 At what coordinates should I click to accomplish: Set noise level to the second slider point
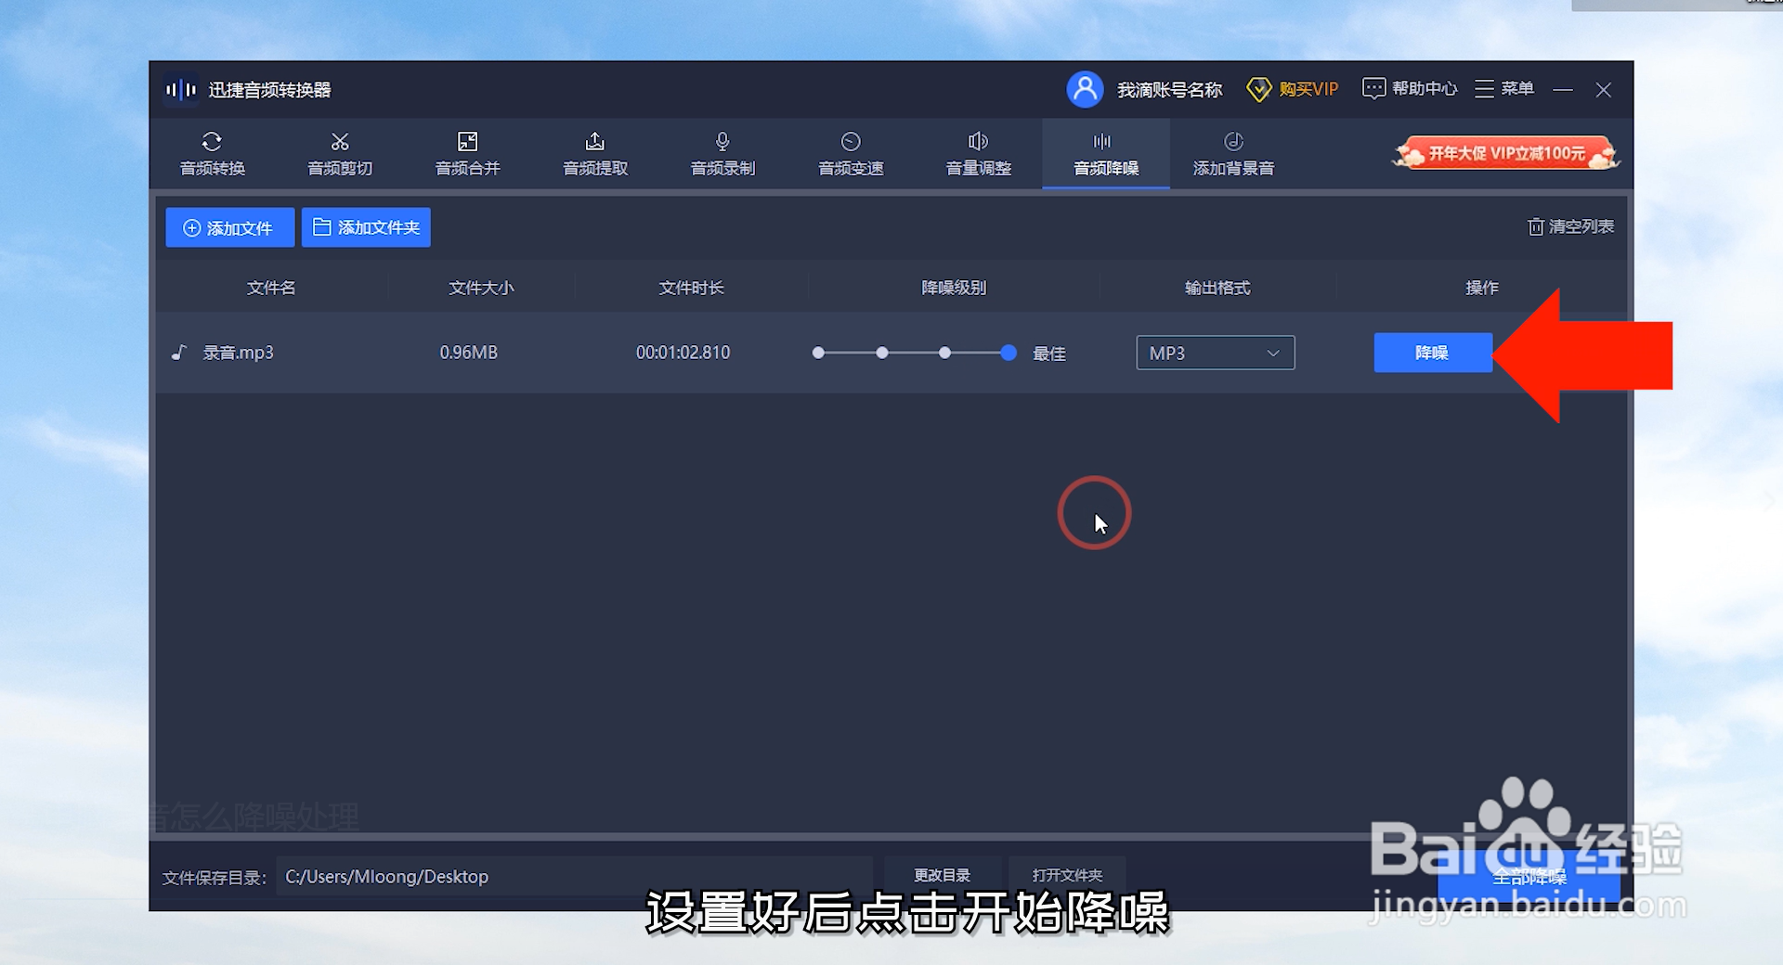pyautogui.click(x=882, y=353)
